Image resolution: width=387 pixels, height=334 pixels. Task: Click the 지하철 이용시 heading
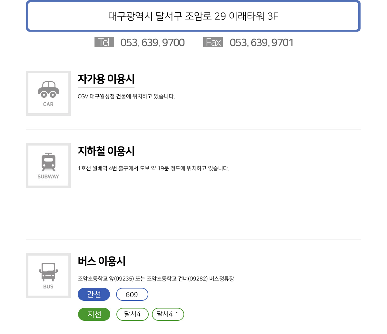coord(106,151)
